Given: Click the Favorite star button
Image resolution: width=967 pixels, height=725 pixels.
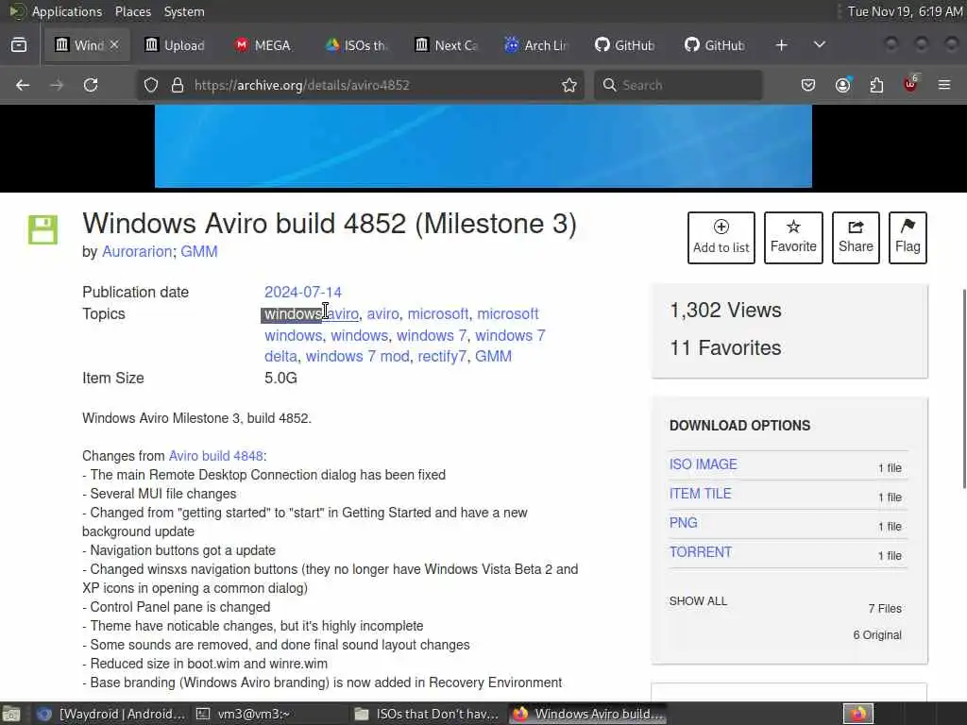Looking at the screenshot, I should click(x=793, y=238).
